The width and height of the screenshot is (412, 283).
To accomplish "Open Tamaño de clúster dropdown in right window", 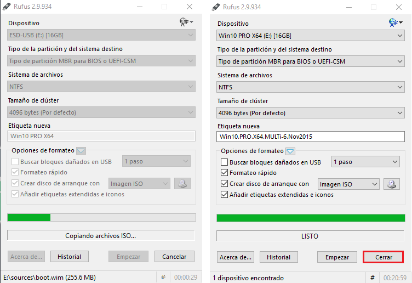I will [x=311, y=113].
